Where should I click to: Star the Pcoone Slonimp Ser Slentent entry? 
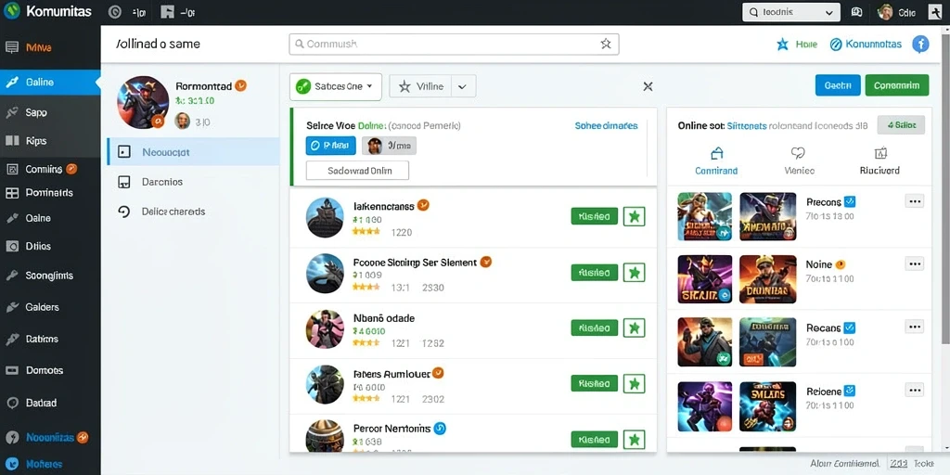point(635,272)
